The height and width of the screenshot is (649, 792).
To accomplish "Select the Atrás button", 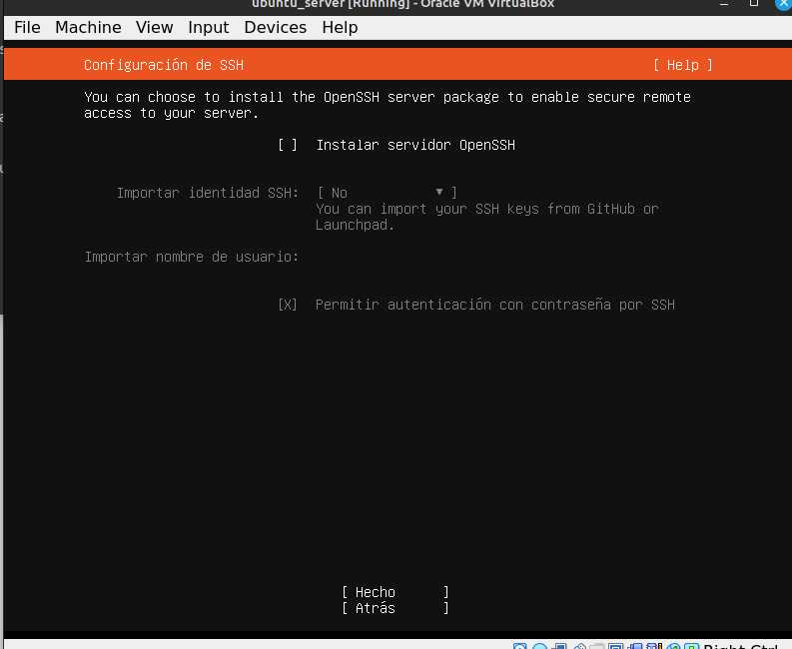I will [x=395, y=608].
